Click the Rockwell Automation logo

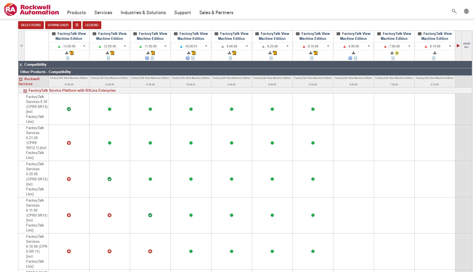(x=31, y=10)
